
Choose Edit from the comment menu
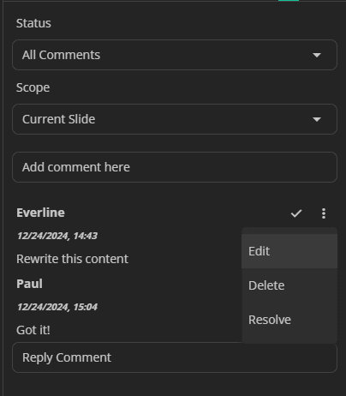[289, 251]
